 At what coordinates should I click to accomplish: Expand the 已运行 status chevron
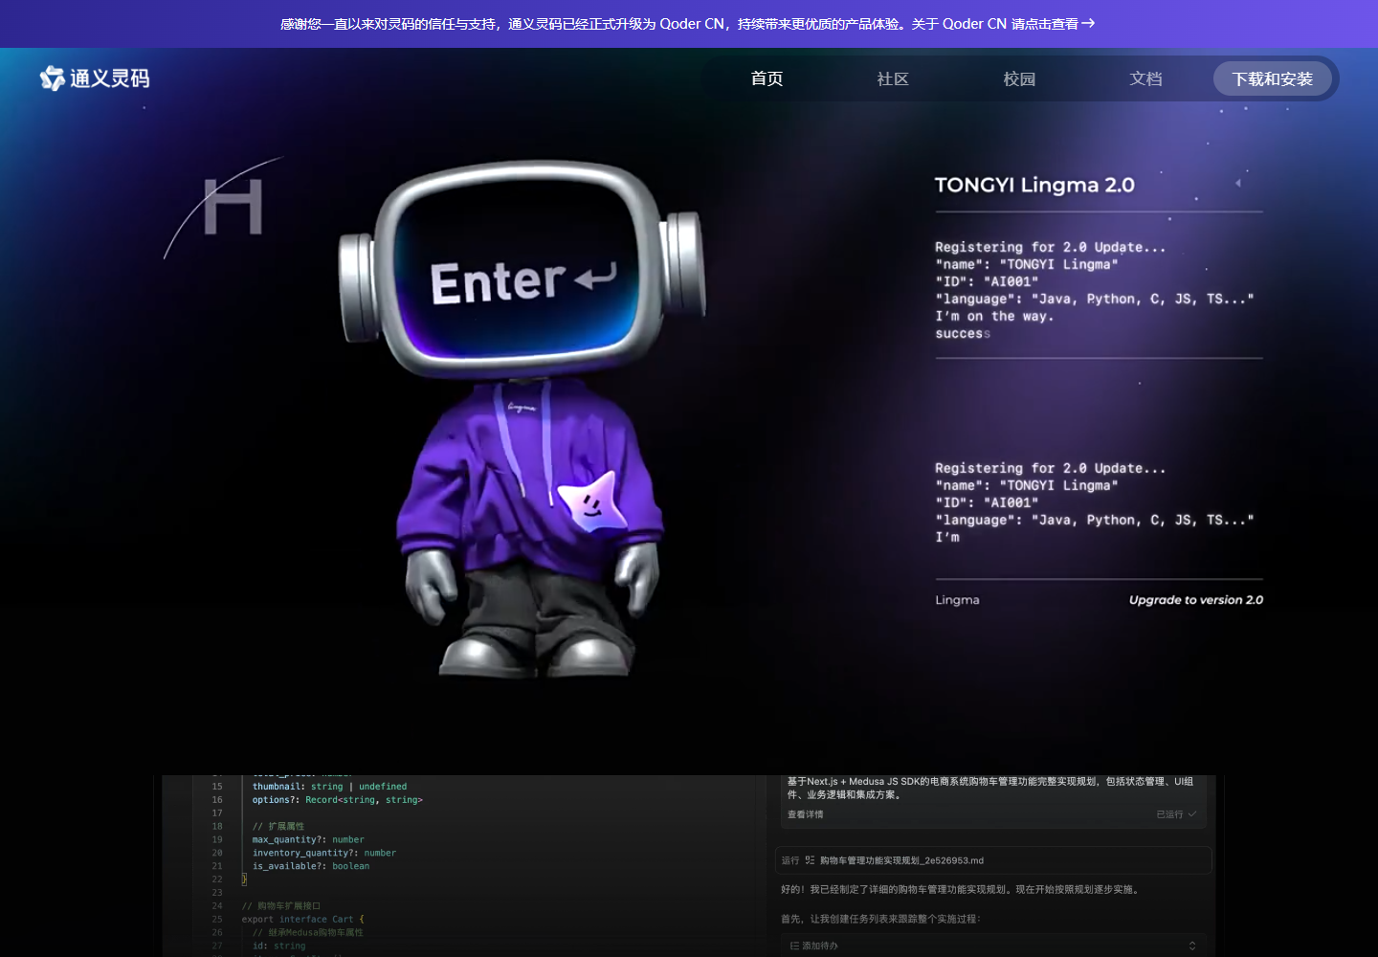click(1191, 814)
